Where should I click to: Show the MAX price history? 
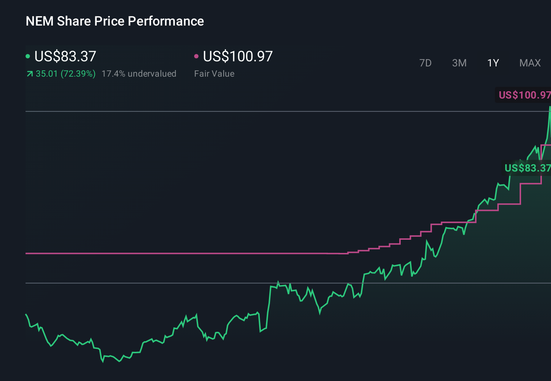(x=530, y=63)
